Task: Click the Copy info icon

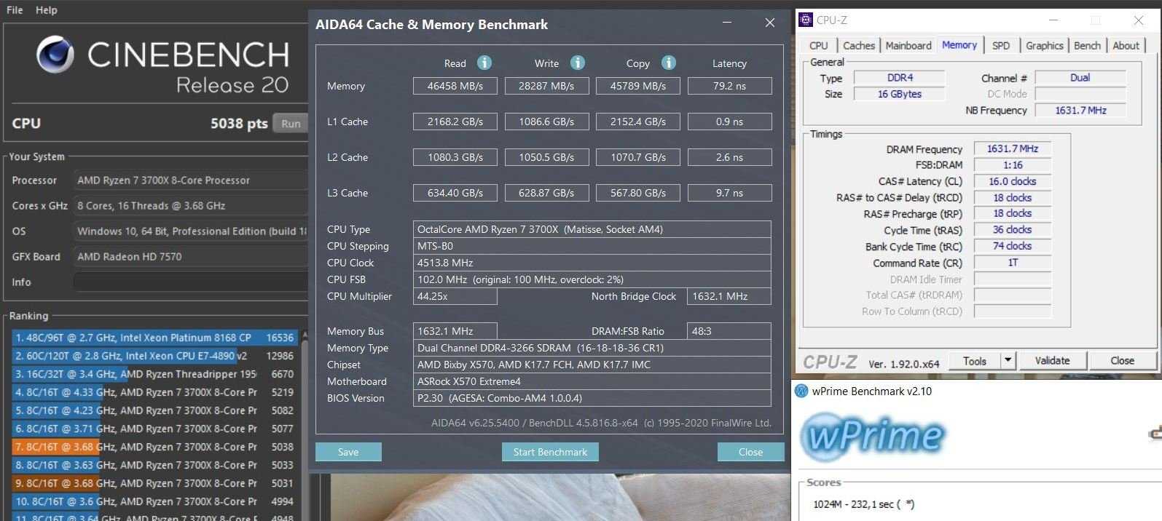Action: click(668, 63)
